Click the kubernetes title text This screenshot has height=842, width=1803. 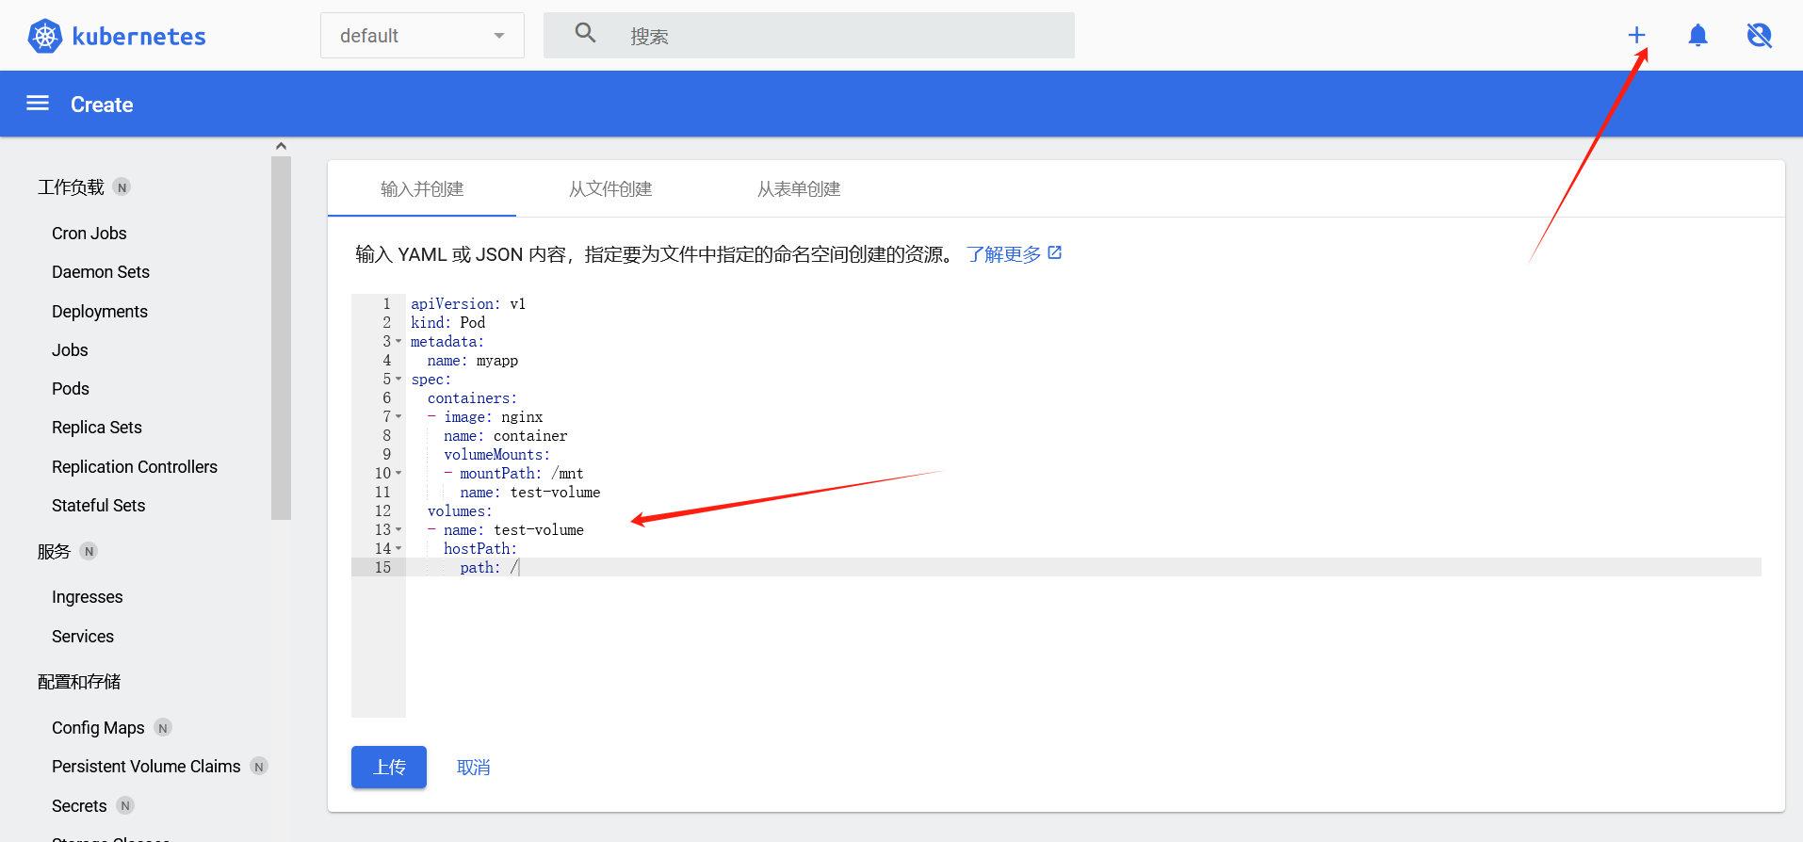point(138,37)
